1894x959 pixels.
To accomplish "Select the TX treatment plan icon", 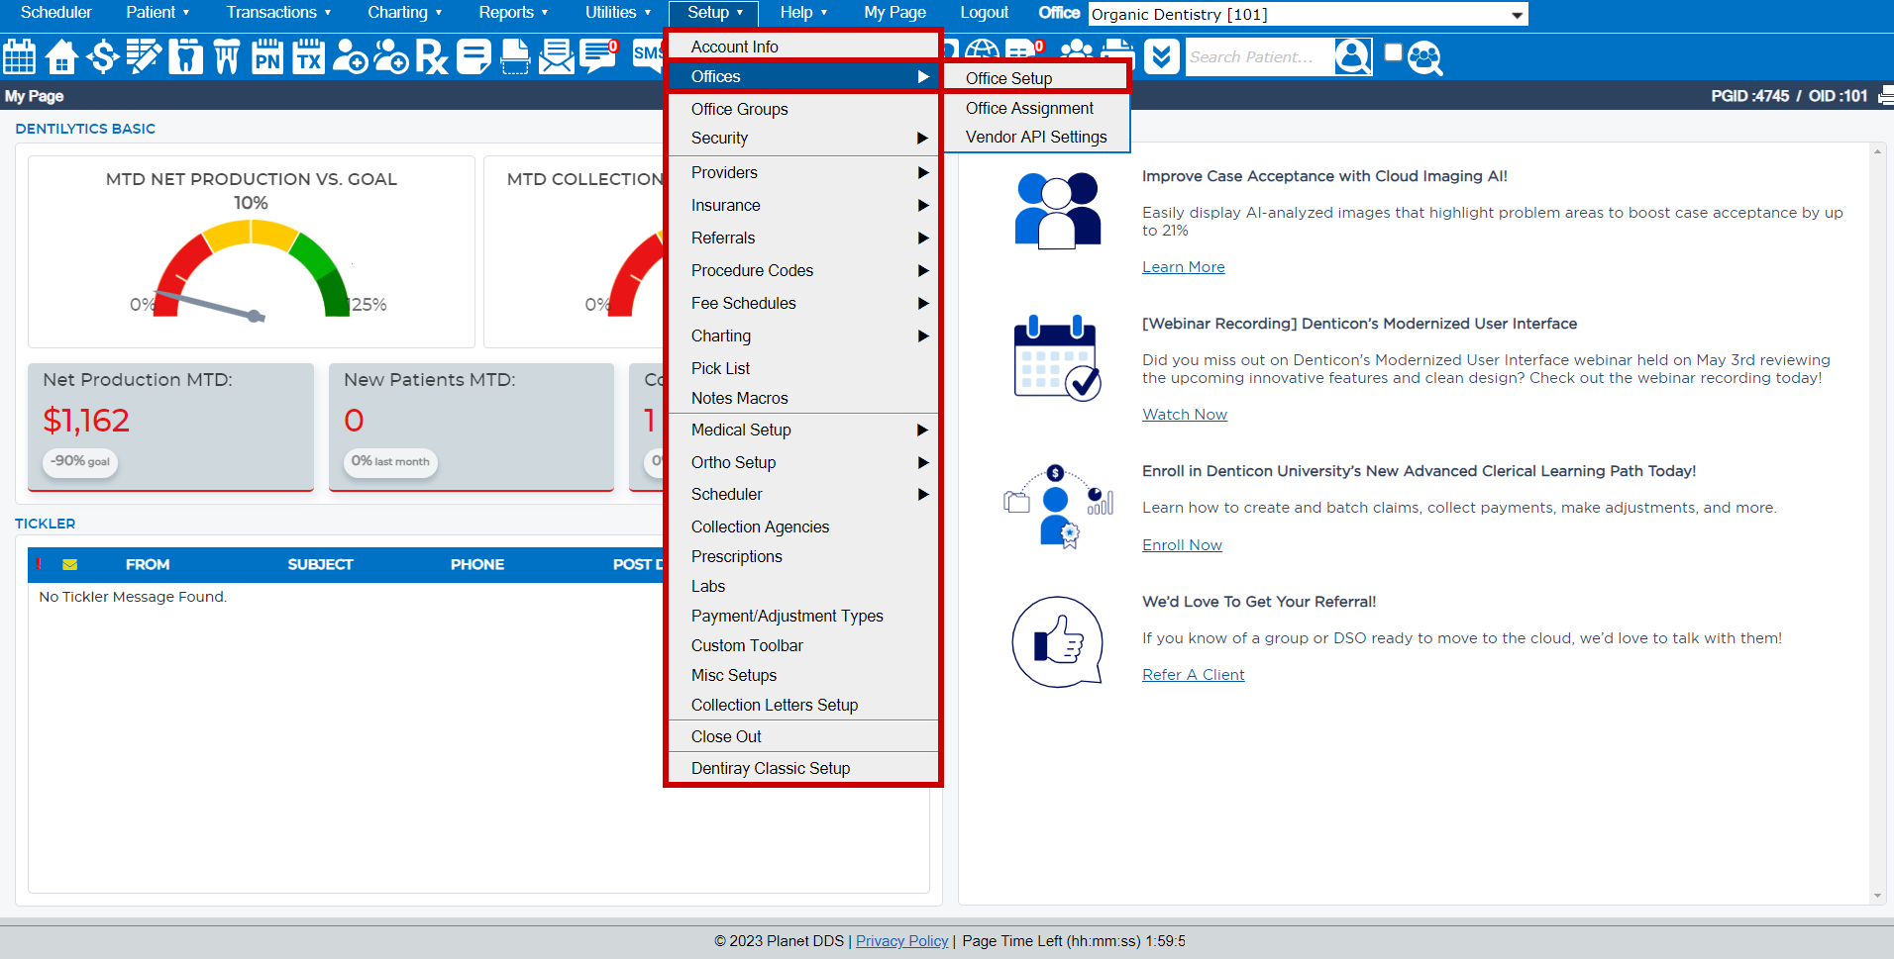I will click(x=308, y=56).
